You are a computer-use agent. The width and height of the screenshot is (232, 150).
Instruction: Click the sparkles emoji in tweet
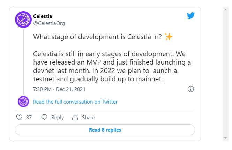click(x=169, y=37)
